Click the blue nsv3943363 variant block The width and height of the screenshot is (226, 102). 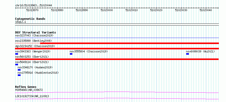[x=17, y=54]
